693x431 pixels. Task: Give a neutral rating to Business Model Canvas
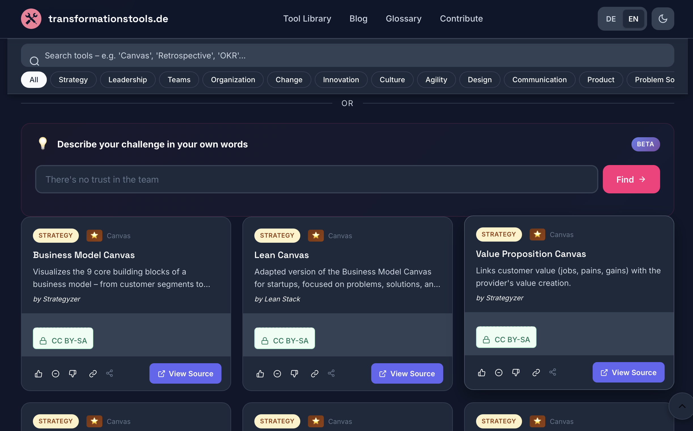click(56, 373)
